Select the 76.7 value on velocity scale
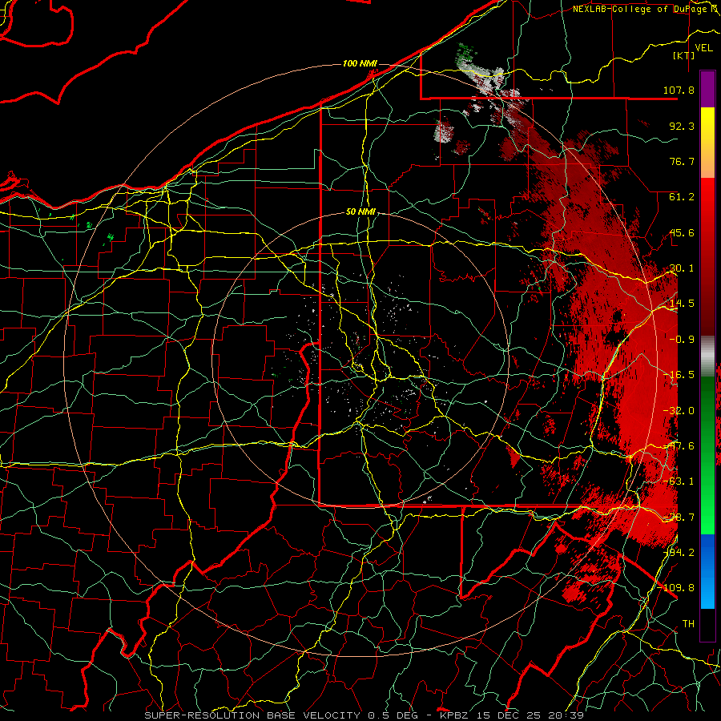Screen dimensions: 721x721 point(682,161)
